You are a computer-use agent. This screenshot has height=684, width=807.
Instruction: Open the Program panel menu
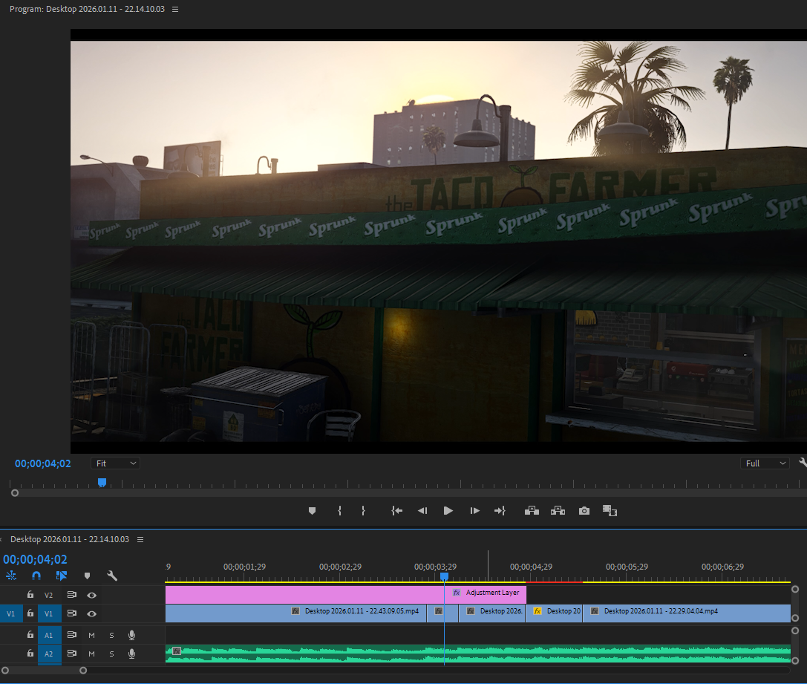175,9
